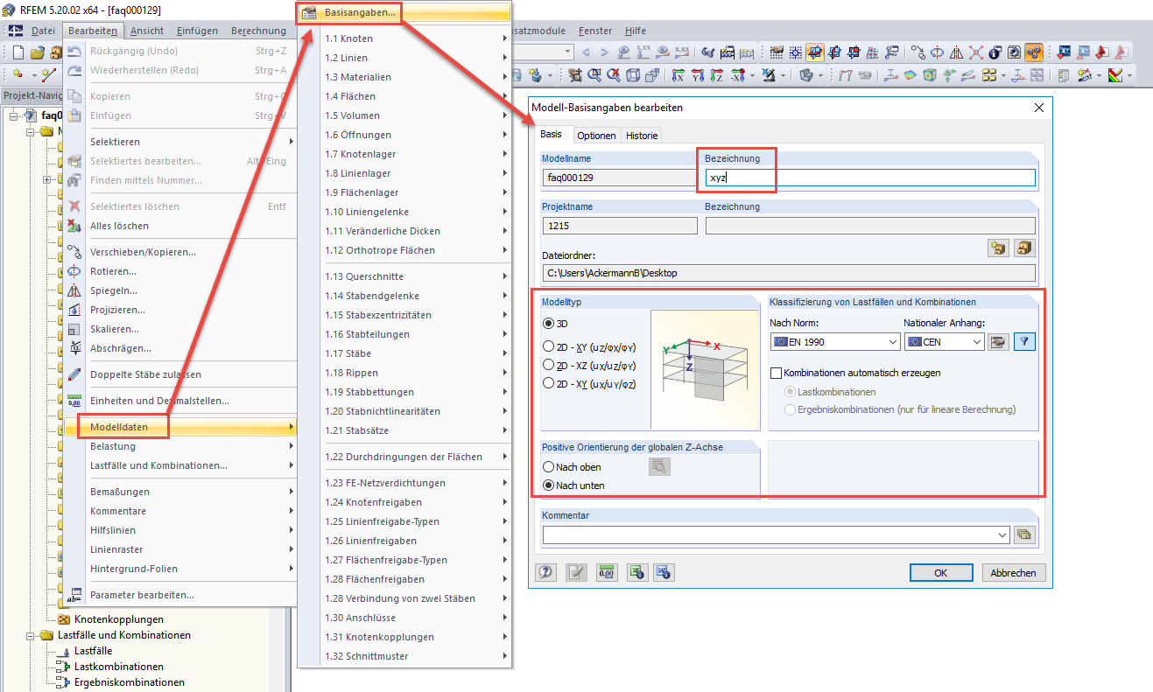Click the Excel export icon in dialog
Screen dimensions: 1153x692
[636, 573]
